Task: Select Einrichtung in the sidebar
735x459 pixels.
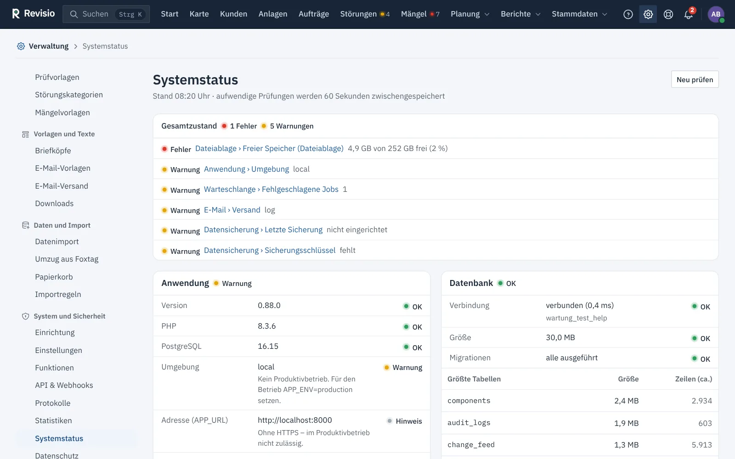Action: (x=55, y=332)
